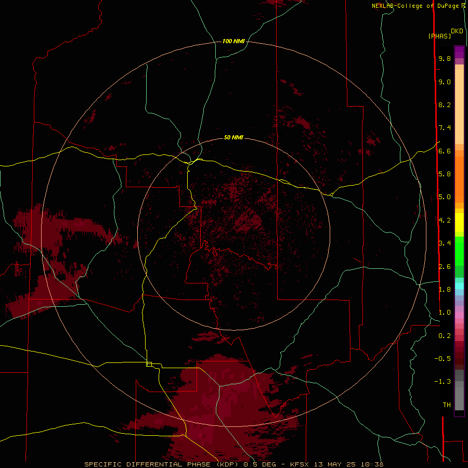Click the 1.0 scale value
Screen dimensions: 468x468
[445, 313]
